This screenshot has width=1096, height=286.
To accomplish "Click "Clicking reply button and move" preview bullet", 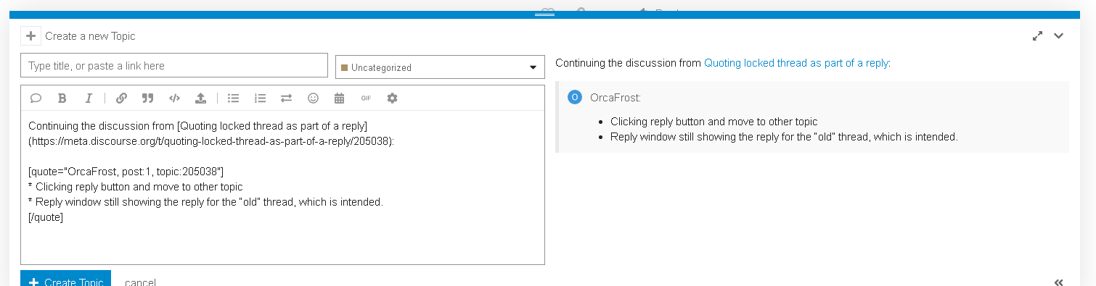I will [x=713, y=122].
